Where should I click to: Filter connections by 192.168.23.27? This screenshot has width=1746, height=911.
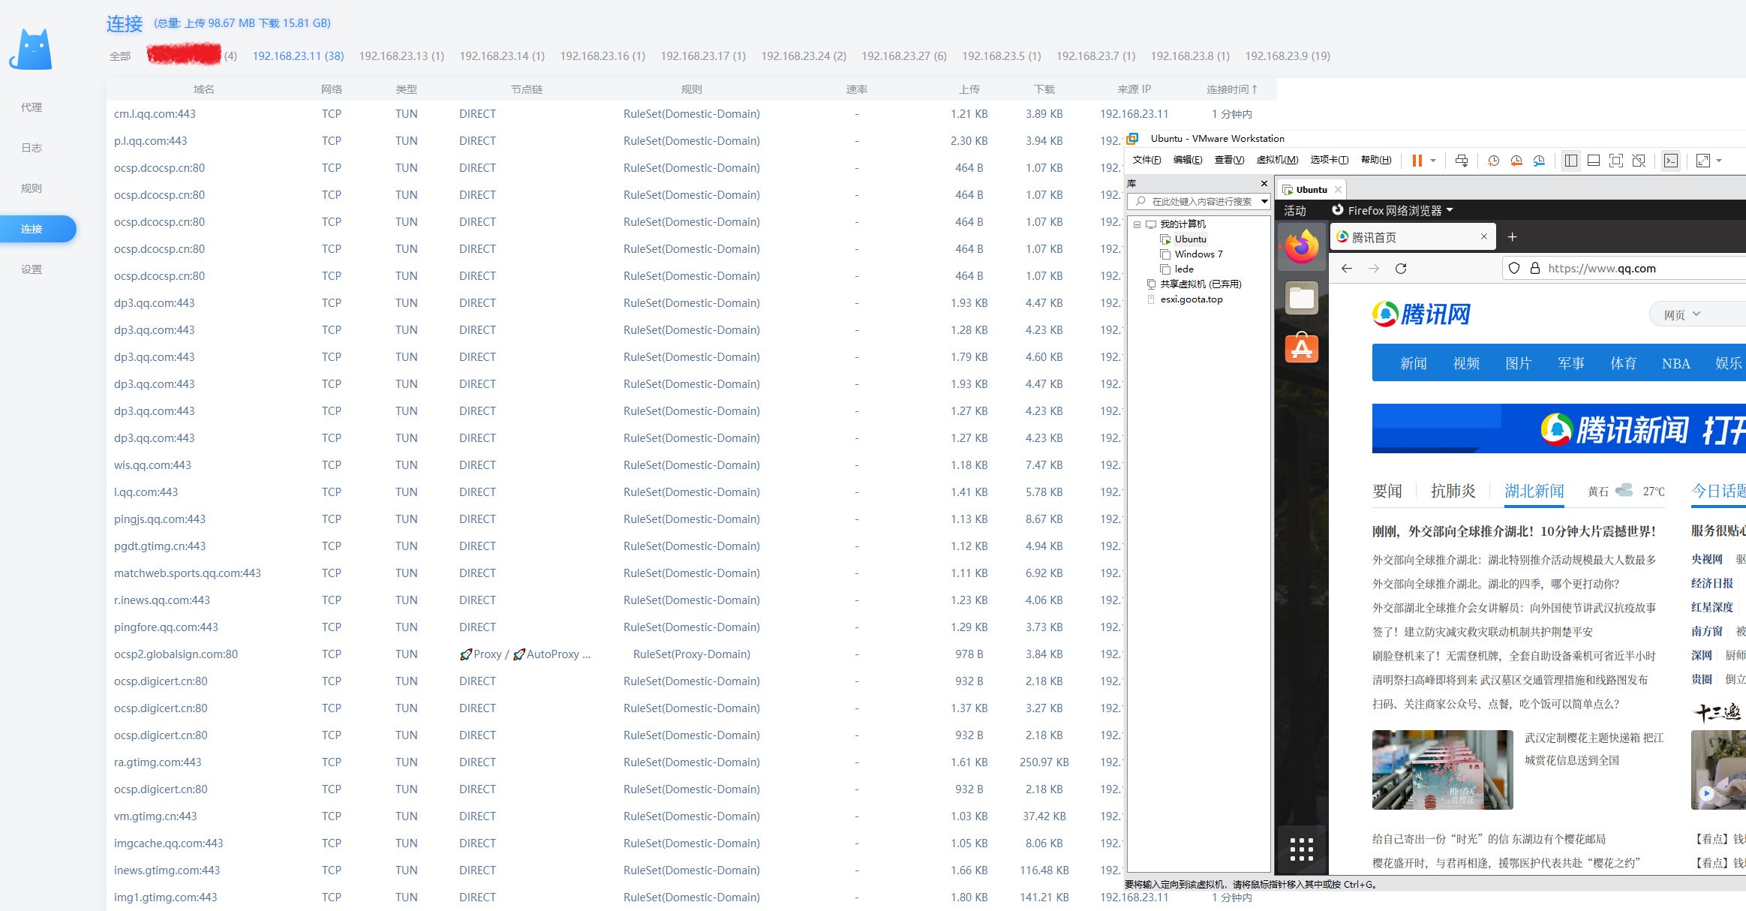pyautogui.click(x=903, y=56)
